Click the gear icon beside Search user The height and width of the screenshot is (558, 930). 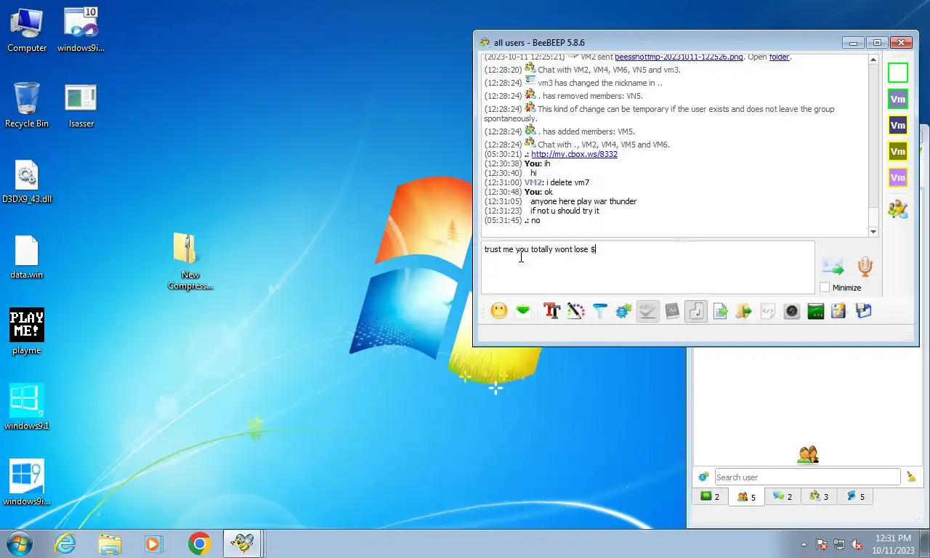click(703, 477)
